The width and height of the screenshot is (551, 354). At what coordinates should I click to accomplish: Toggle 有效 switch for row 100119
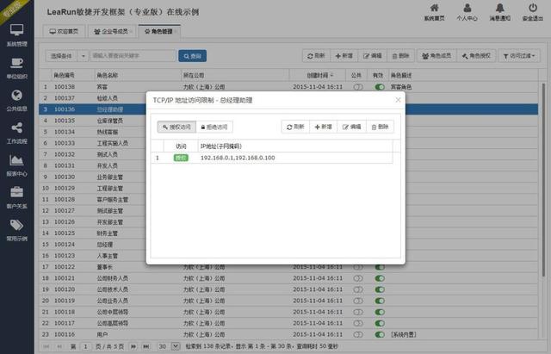click(x=380, y=301)
